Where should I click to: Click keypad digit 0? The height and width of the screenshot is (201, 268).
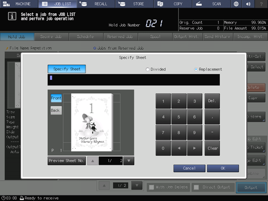tap(163, 148)
